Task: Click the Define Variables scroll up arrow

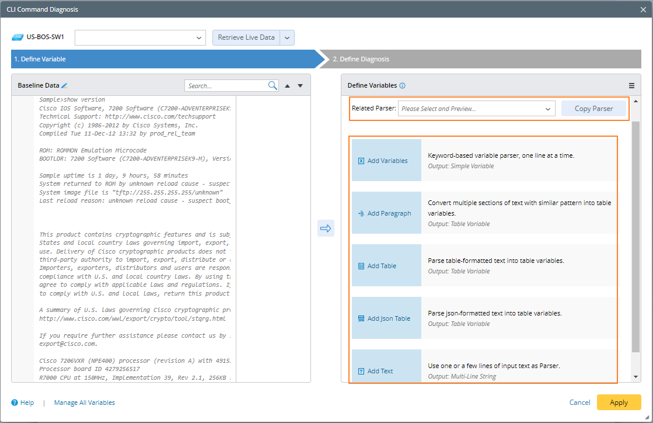Action: (x=635, y=101)
